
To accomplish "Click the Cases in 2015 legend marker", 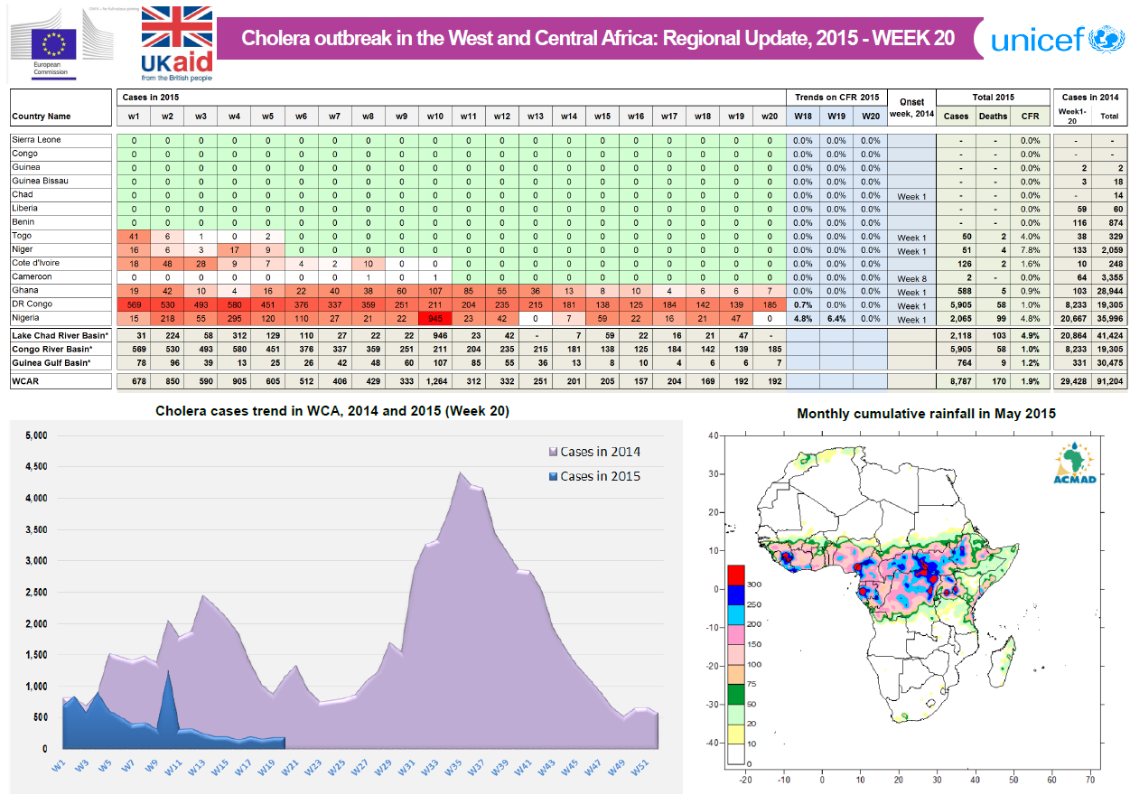I will pos(553,476).
